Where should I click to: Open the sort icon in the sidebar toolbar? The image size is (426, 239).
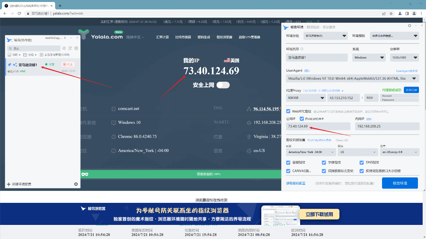(64, 48)
